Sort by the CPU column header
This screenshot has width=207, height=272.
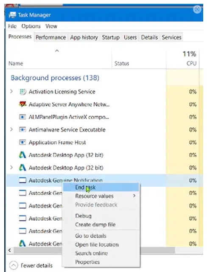191,63
